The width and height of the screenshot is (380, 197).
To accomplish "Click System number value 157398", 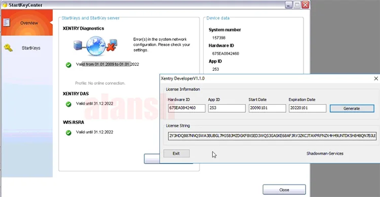I will tap(218, 38).
